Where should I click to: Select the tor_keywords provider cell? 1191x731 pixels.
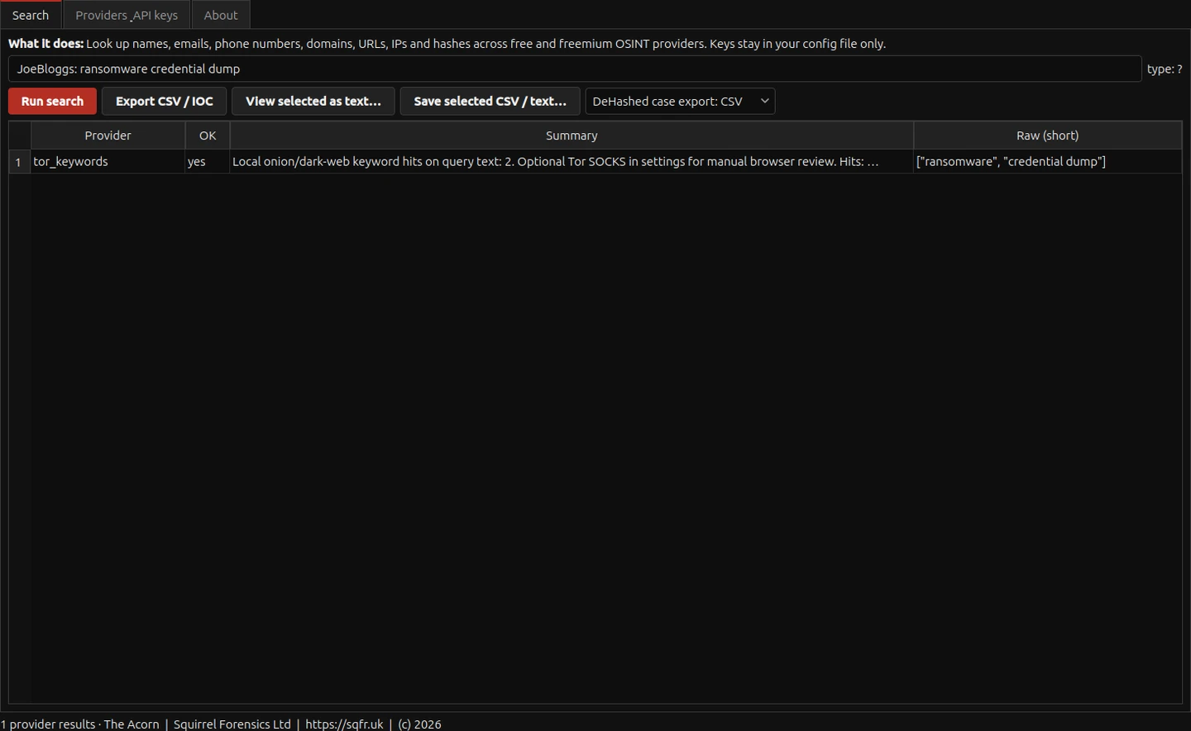108,162
